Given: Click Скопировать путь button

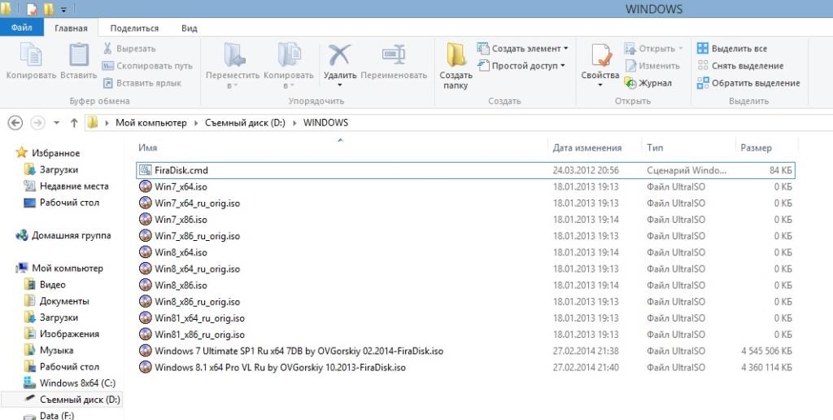Looking at the screenshot, I should click(x=147, y=66).
